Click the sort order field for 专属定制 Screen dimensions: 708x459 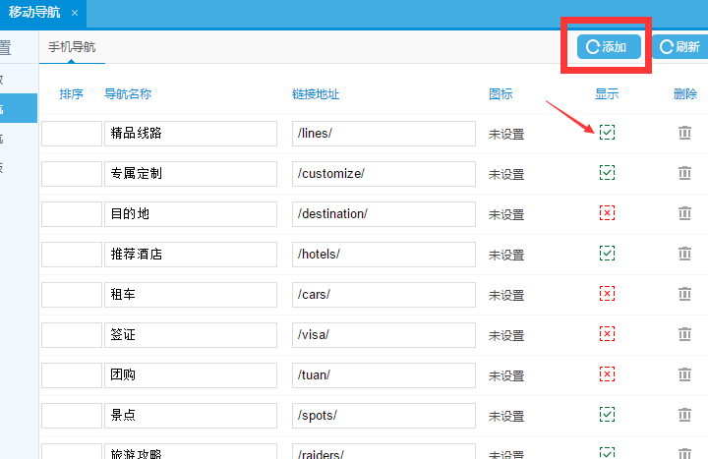point(71,174)
